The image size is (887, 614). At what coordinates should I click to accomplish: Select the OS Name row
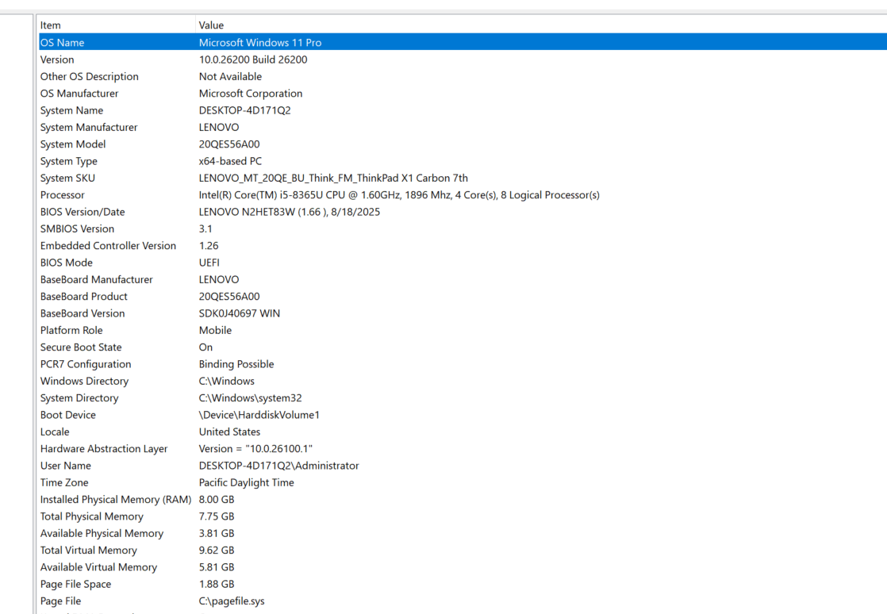pyautogui.click(x=463, y=42)
